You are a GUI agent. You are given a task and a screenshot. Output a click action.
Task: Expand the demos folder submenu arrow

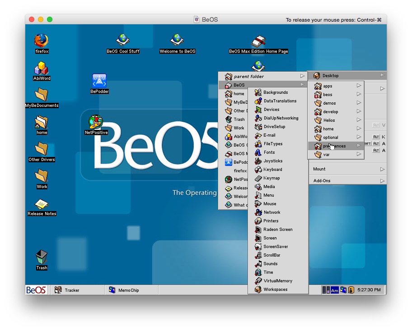(359, 102)
